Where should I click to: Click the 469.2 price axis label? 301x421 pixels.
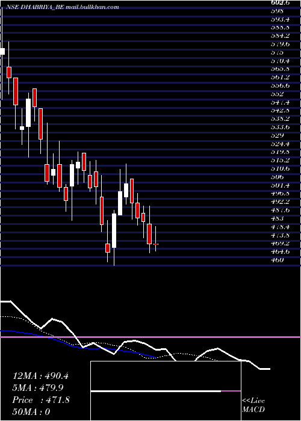click(x=280, y=244)
